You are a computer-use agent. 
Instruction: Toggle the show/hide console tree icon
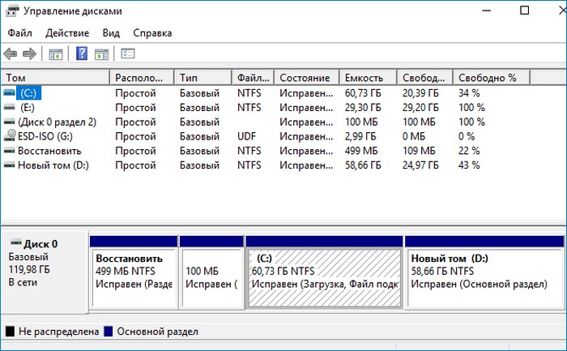point(56,54)
